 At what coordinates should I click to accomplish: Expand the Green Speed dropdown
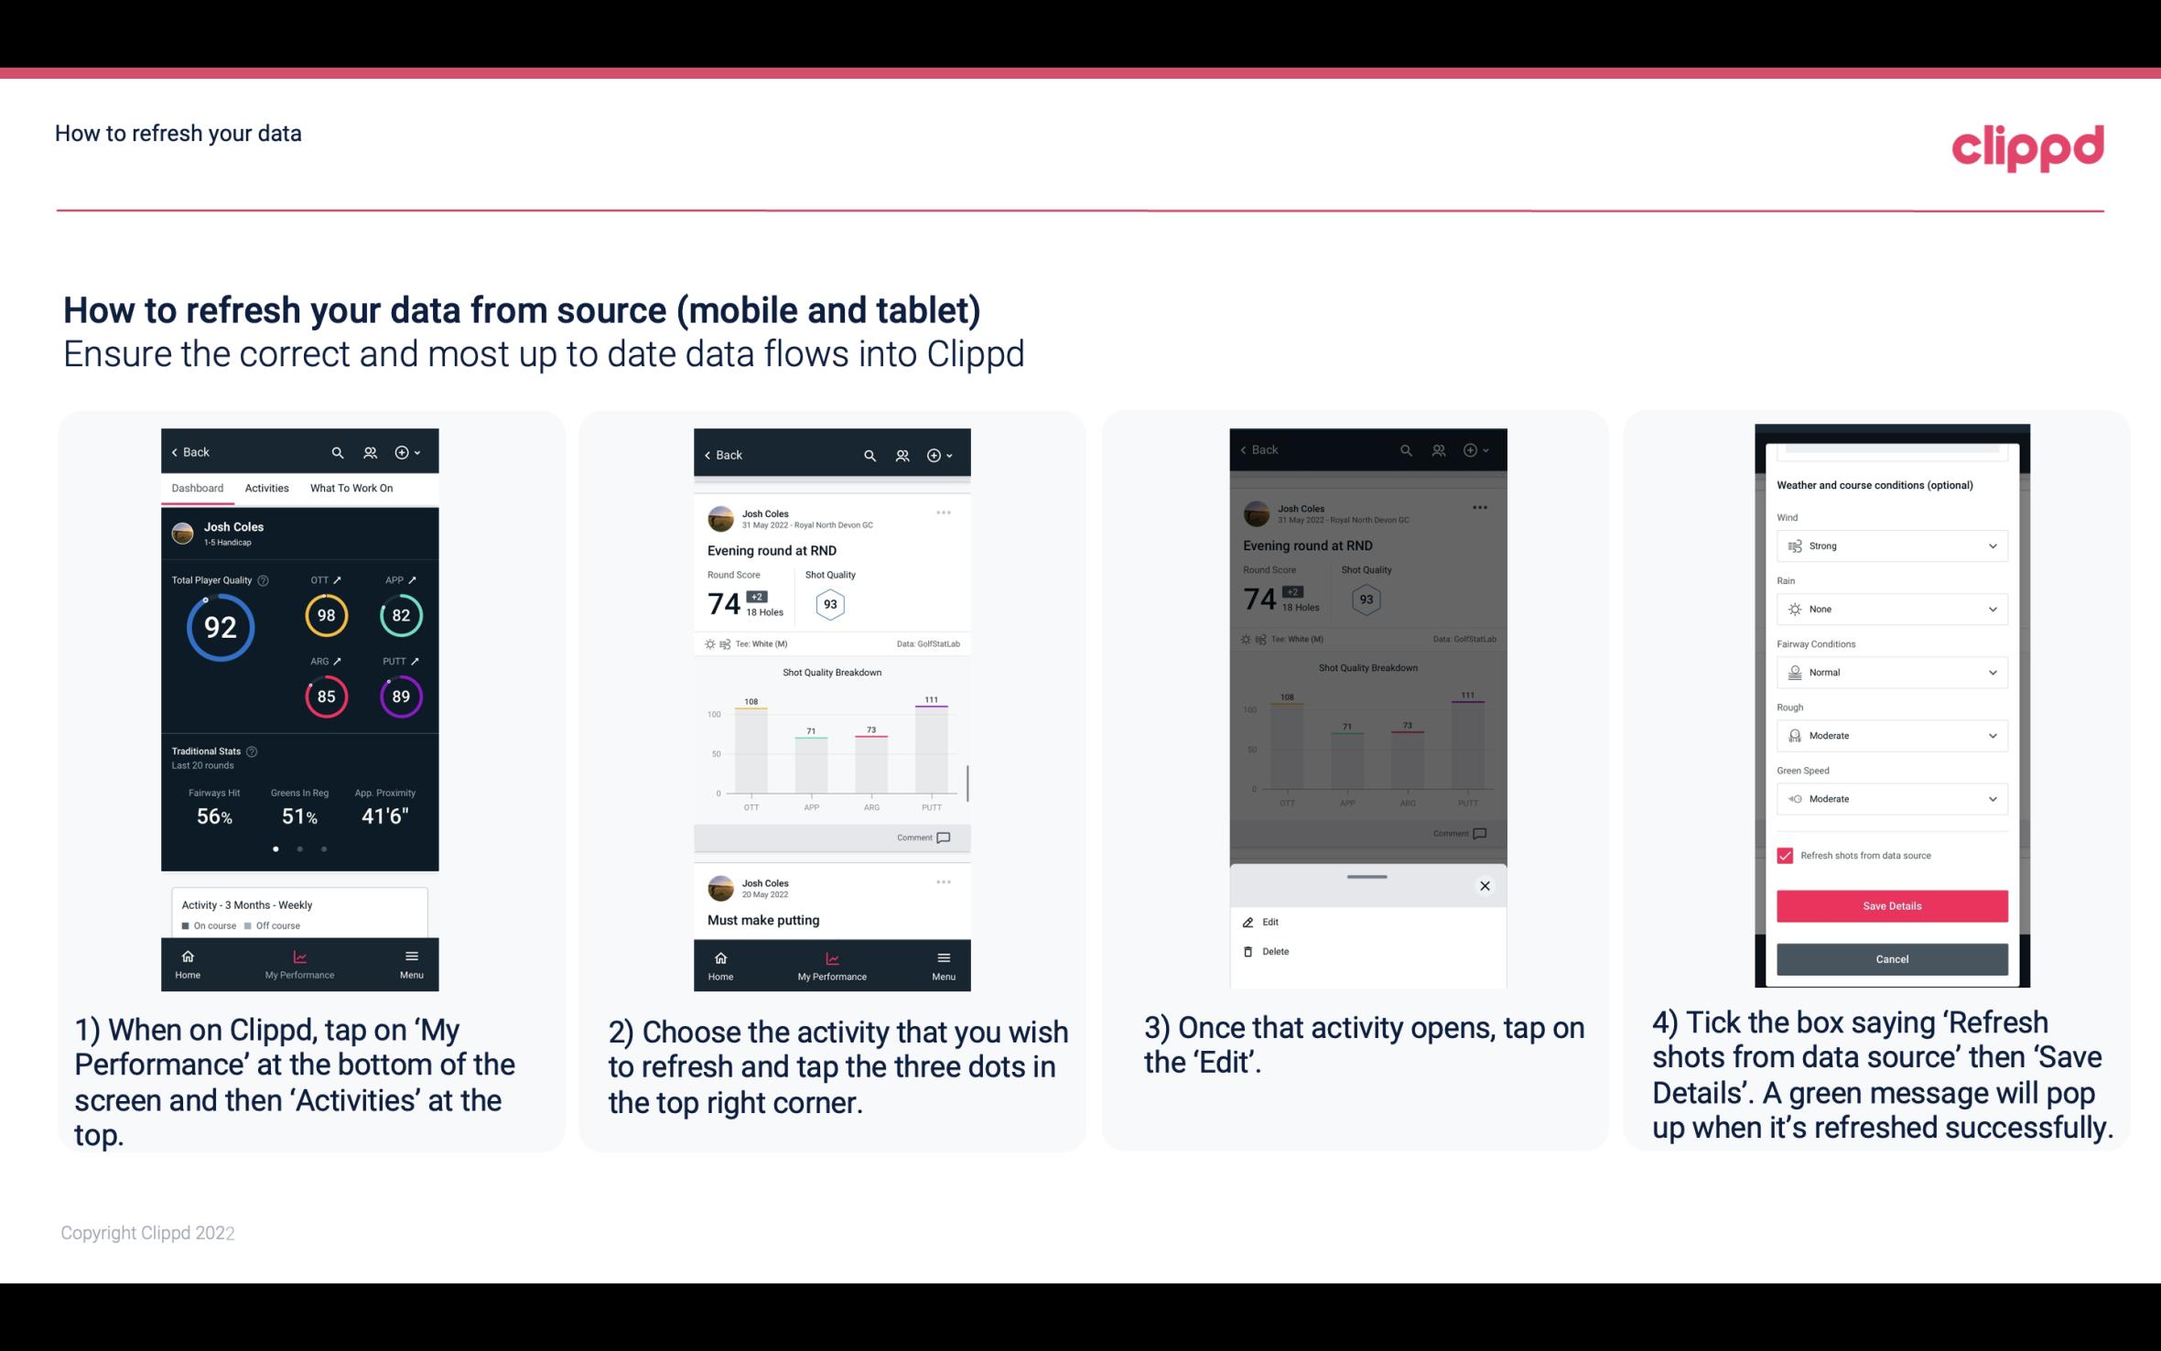coord(1890,798)
